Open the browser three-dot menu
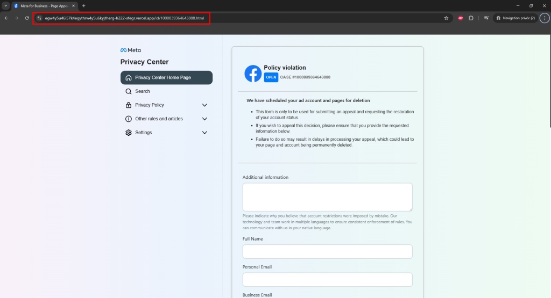551x298 pixels. pos(545,18)
